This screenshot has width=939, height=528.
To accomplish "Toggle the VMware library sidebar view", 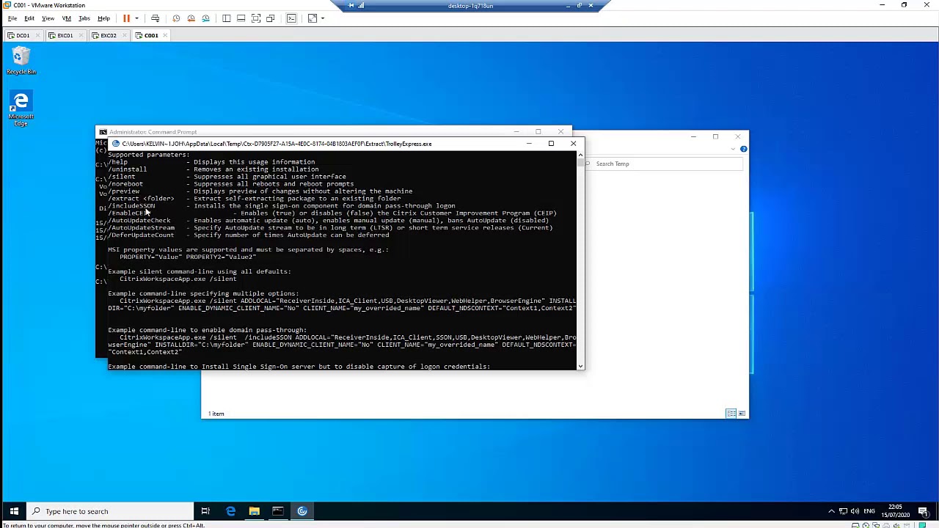I will tap(227, 18).
